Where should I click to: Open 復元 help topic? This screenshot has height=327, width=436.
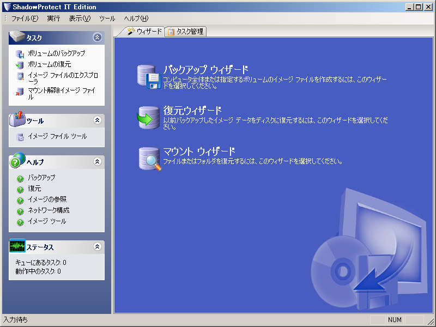[34, 189]
